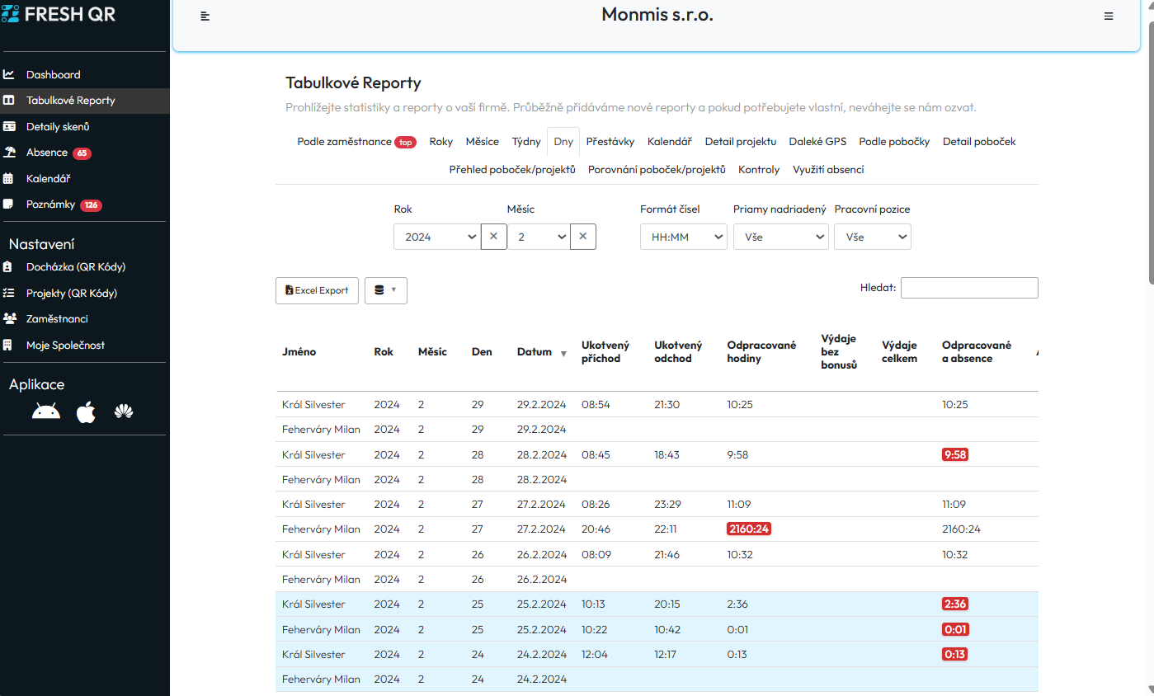Switch to the Týdny tab
Screen dimensions: 1154x696
[x=526, y=142]
